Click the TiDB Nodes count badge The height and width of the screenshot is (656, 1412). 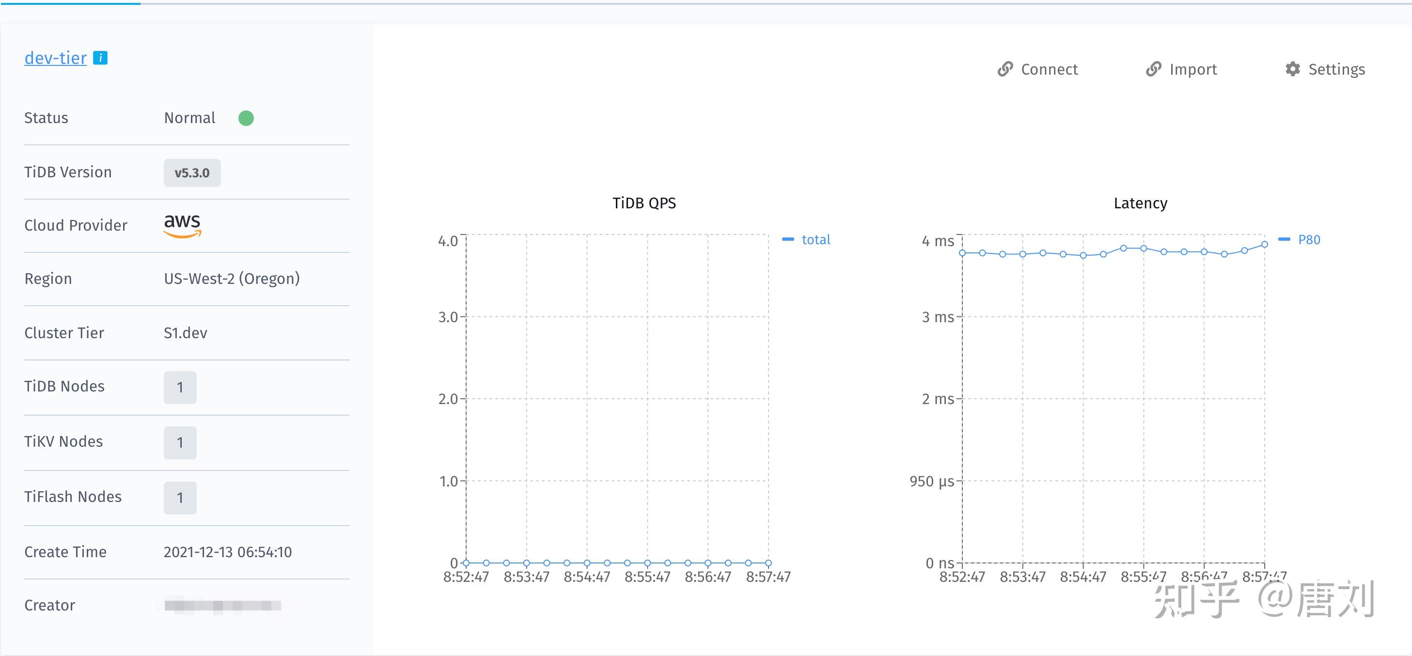tap(180, 388)
